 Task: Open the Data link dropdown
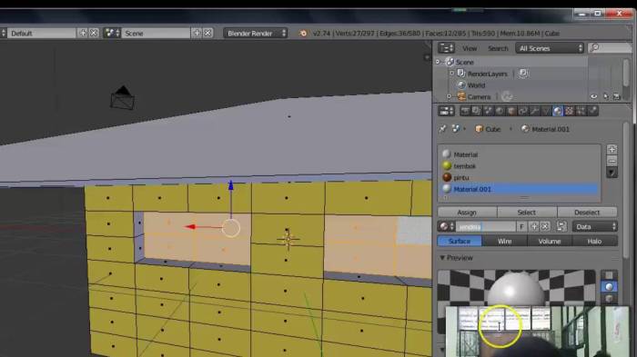click(x=595, y=226)
